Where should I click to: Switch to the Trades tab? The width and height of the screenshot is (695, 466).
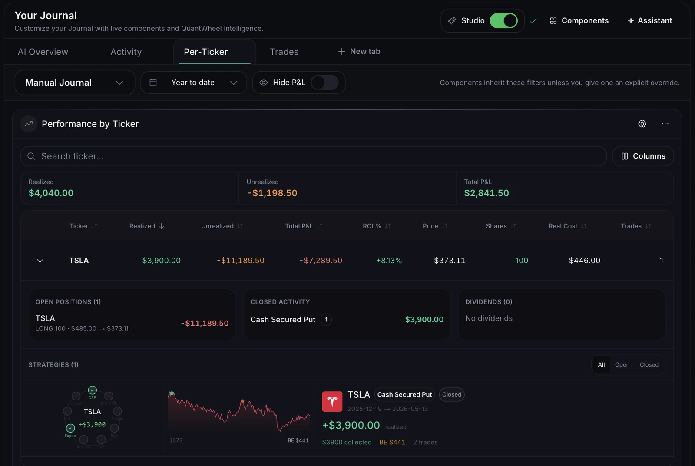coord(284,52)
